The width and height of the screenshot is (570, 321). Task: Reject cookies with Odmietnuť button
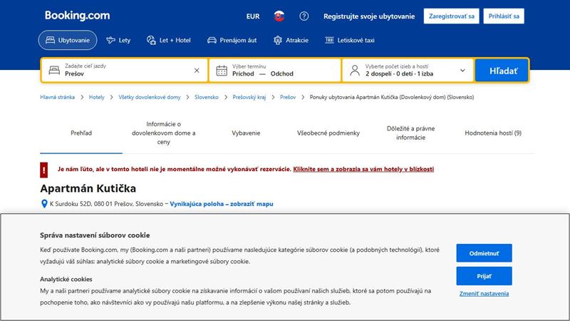pos(484,253)
